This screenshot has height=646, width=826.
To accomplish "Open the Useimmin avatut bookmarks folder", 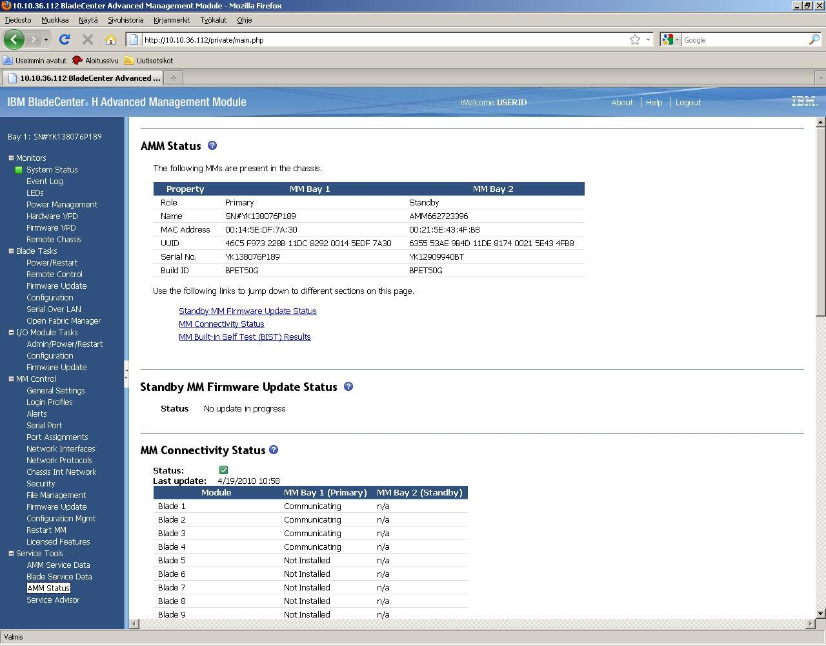I will 35,60.
